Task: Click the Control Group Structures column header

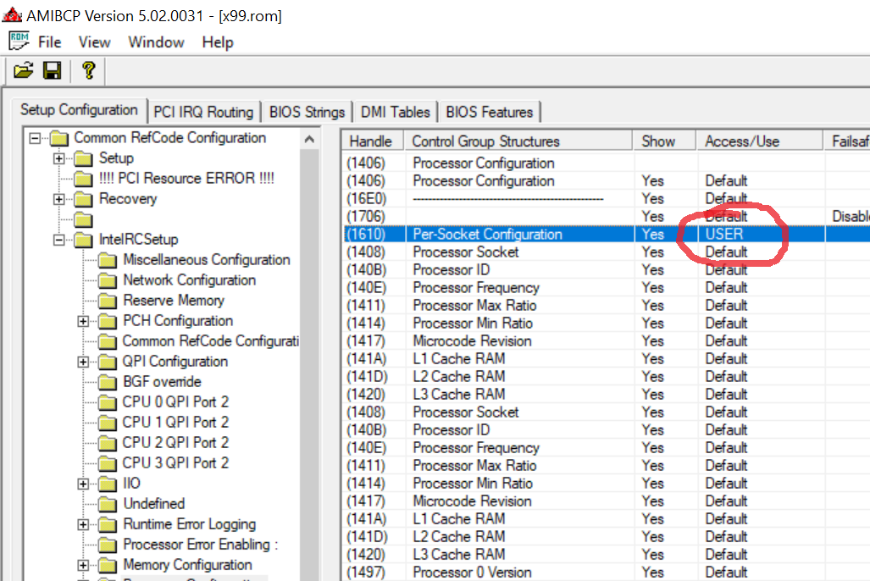Action: tap(518, 141)
